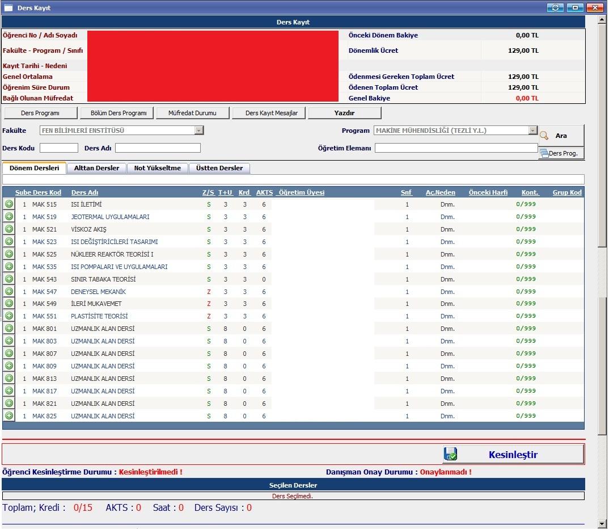Sort by Z/S column header
This screenshot has width=609, height=529.
(208, 192)
